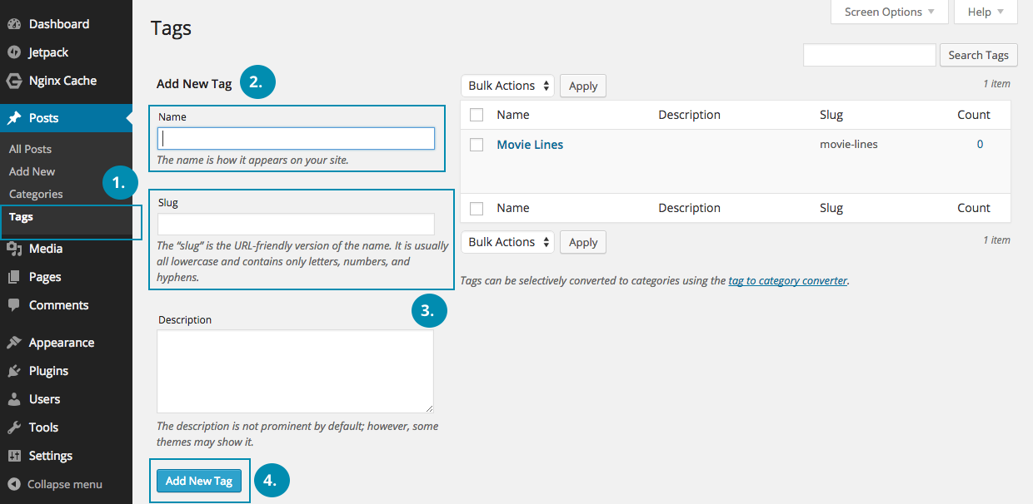Click into the tag Name field
1033x504 pixels.
(x=296, y=138)
